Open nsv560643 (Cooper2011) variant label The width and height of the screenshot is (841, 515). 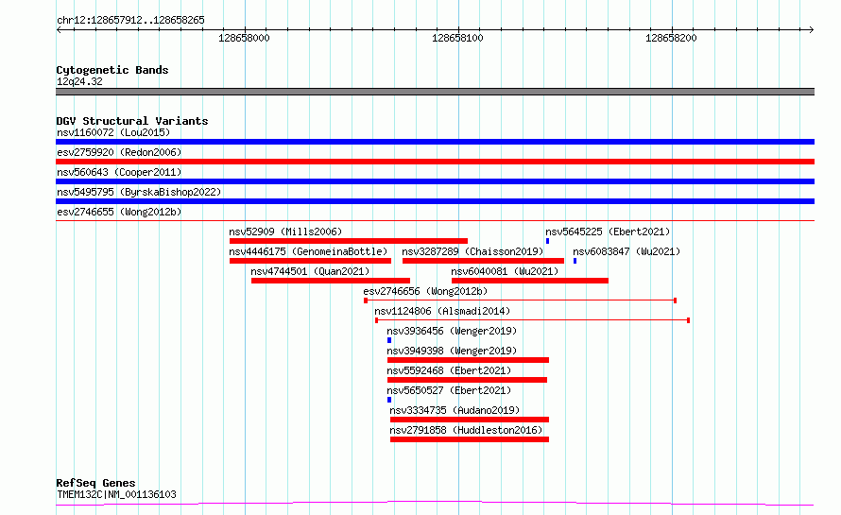119,172
